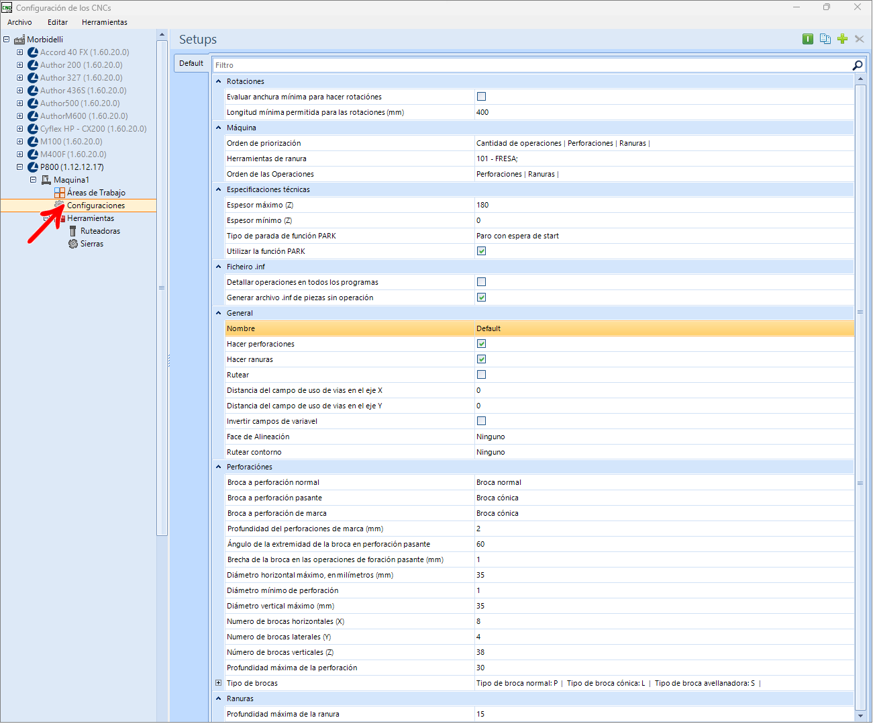Click the Cyflex HP - CX200 machine icon
Image resolution: width=875 pixels, height=724 pixels.
tap(33, 129)
